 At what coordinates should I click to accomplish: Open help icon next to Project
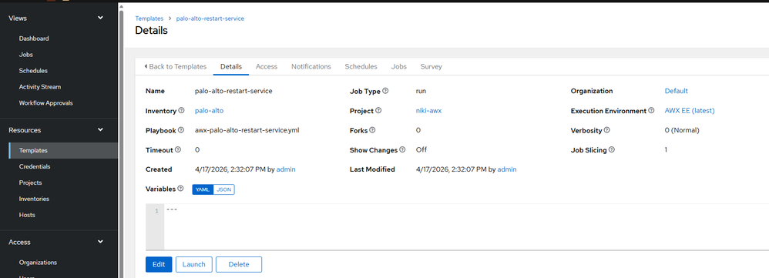pyautogui.click(x=378, y=111)
